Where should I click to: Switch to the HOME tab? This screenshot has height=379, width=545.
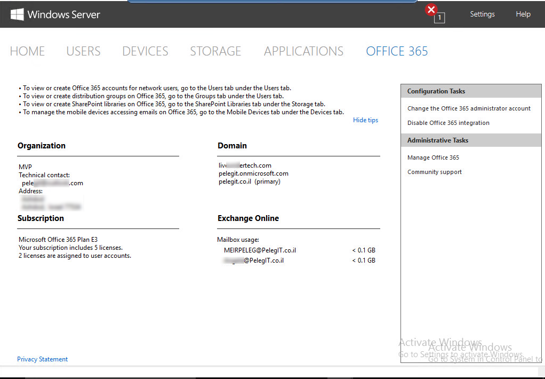27,51
